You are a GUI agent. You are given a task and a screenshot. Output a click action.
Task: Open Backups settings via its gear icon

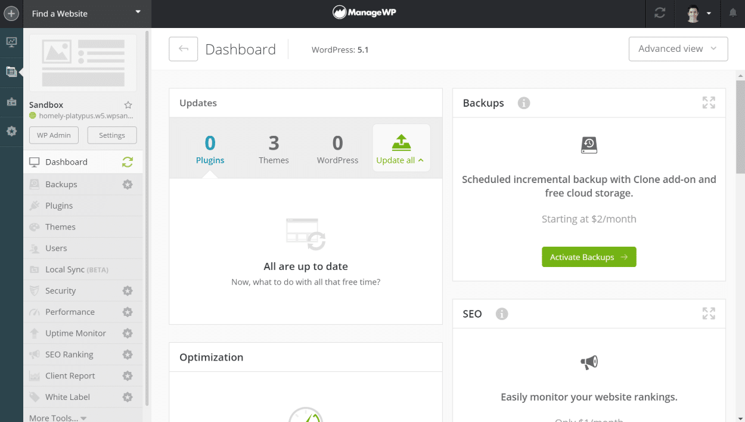(x=127, y=184)
